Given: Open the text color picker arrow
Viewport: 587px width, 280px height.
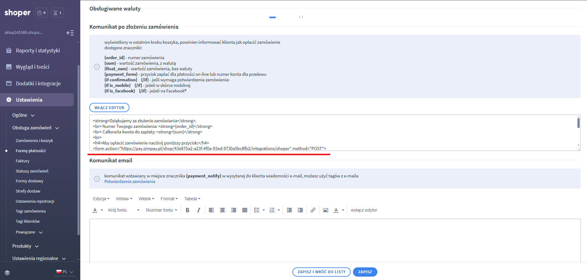Looking at the screenshot, I should coord(102,210).
